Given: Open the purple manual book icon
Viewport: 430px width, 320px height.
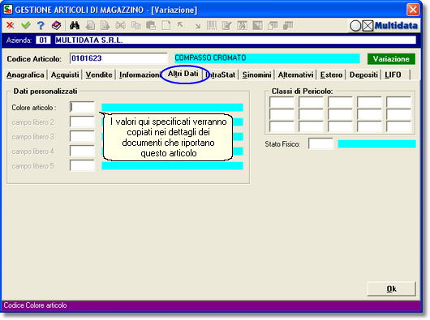Looking at the screenshot, I should 57,25.
